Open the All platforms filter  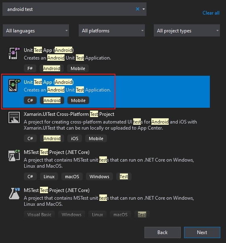112,30
